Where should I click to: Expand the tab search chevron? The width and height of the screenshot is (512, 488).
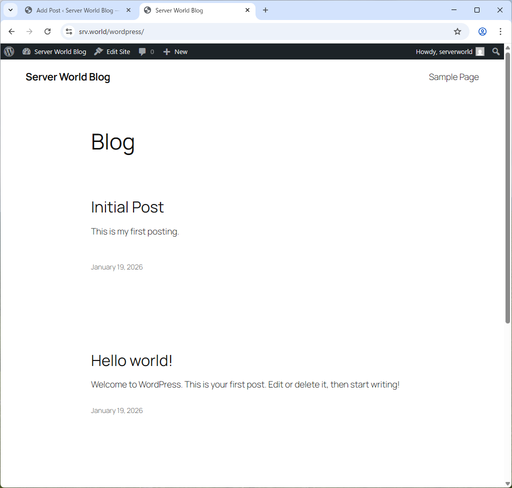pos(10,10)
